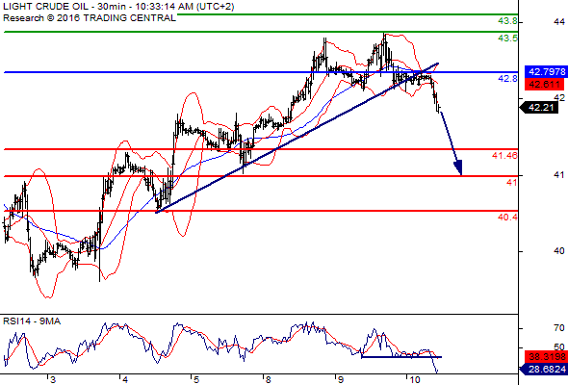Click the red 41.46 support label
568x385 pixels.
[x=504, y=156]
